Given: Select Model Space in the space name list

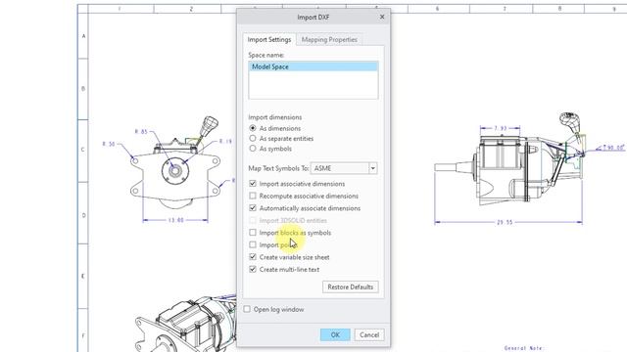Looking at the screenshot, I should coord(313,66).
